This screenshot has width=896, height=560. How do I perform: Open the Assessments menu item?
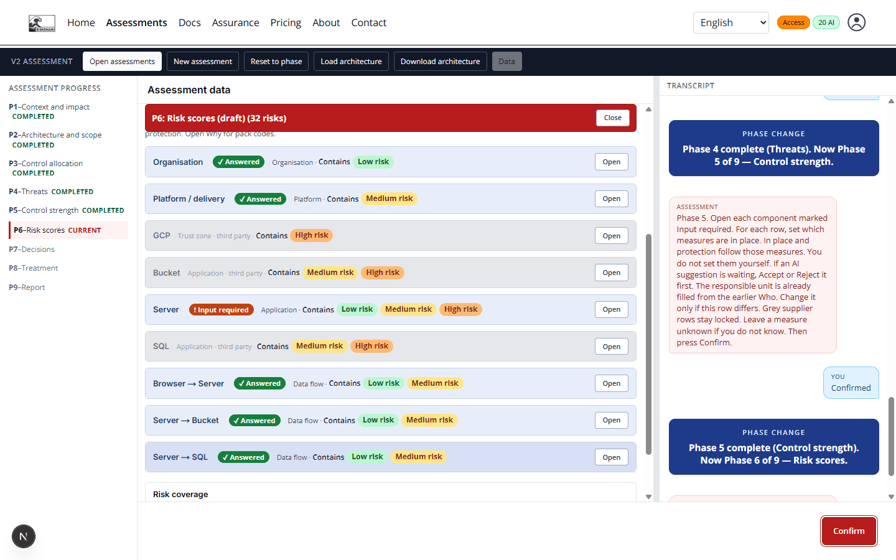point(136,23)
